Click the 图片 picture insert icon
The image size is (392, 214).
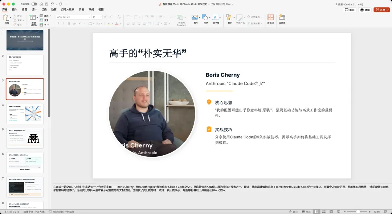(x=195, y=17)
